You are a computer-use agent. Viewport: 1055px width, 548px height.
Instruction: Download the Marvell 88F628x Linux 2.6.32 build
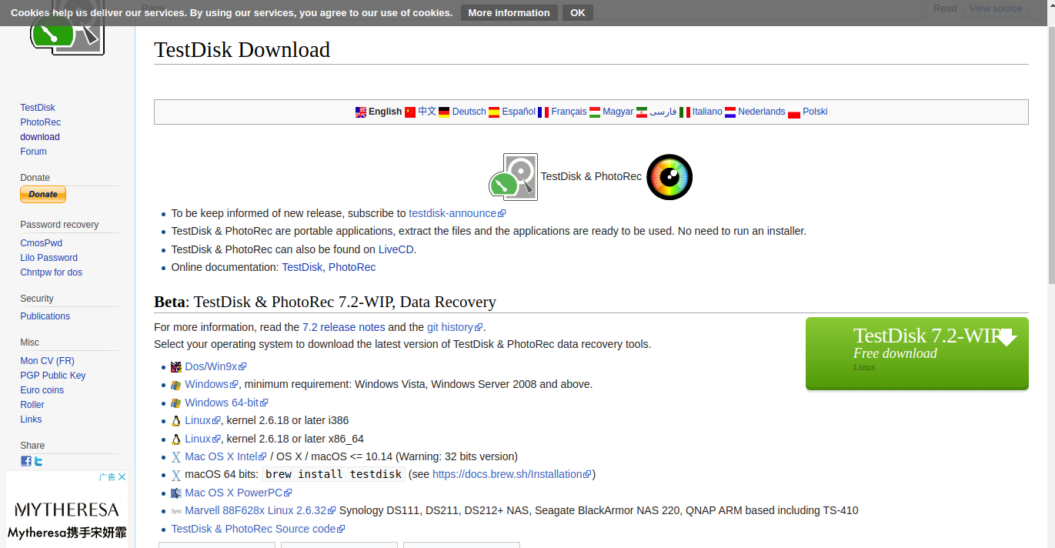click(261, 510)
